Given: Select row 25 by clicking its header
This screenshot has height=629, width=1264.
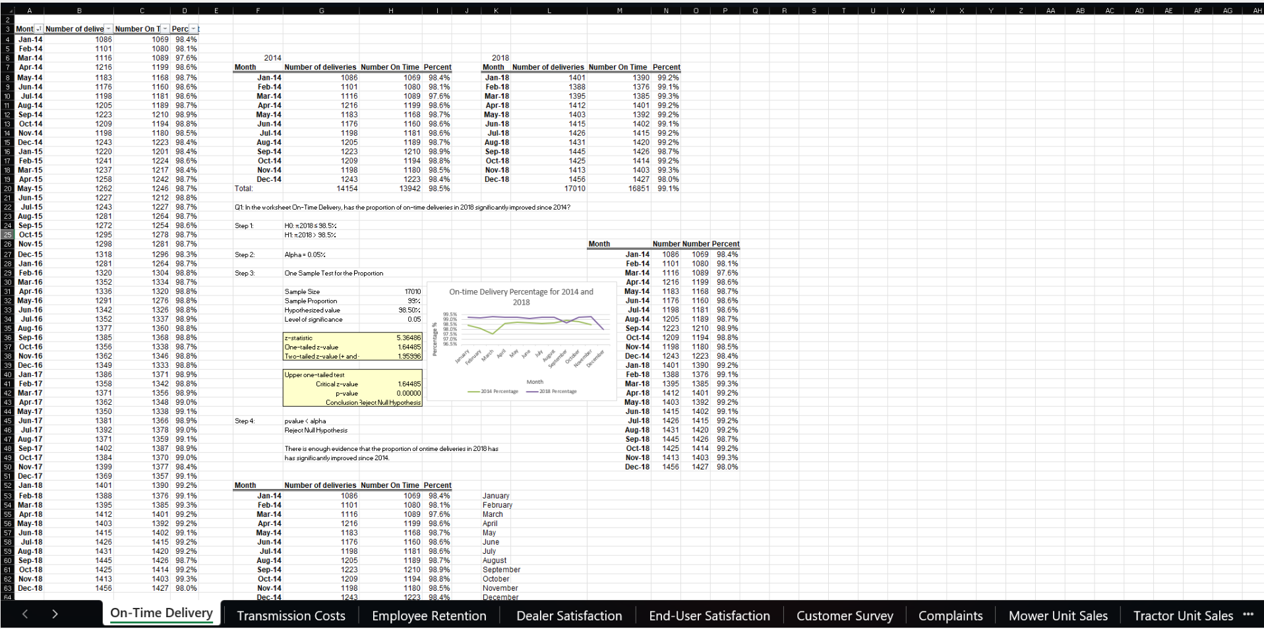Looking at the screenshot, I should [6, 235].
